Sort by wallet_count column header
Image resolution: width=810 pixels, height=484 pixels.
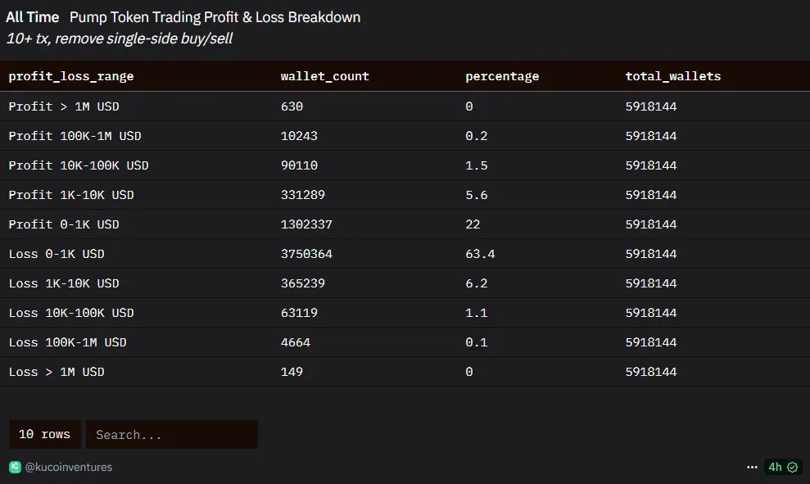point(325,76)
